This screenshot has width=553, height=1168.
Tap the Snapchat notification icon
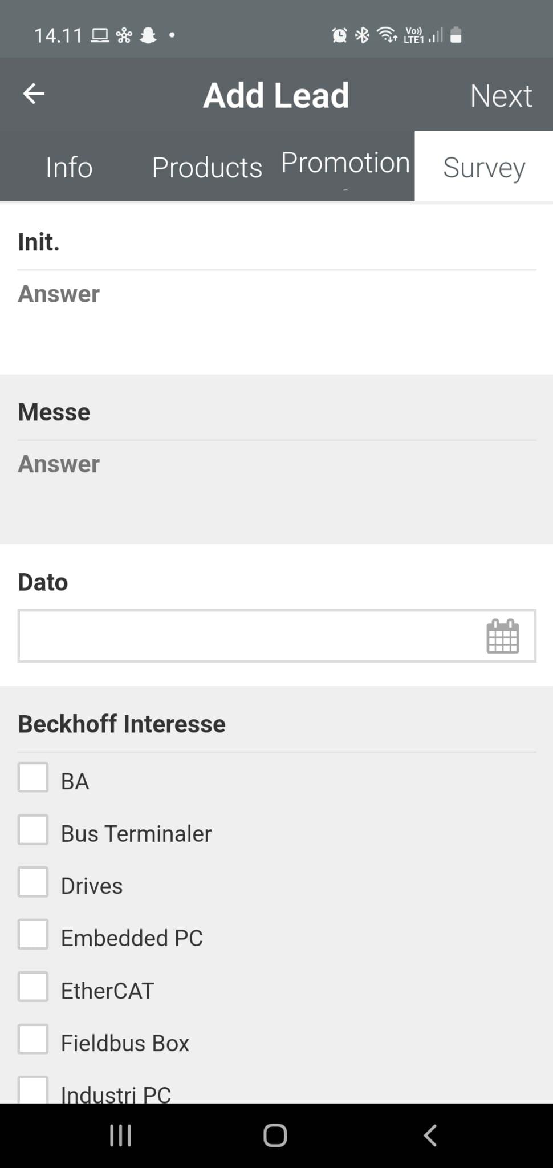[x=148, y=36]
